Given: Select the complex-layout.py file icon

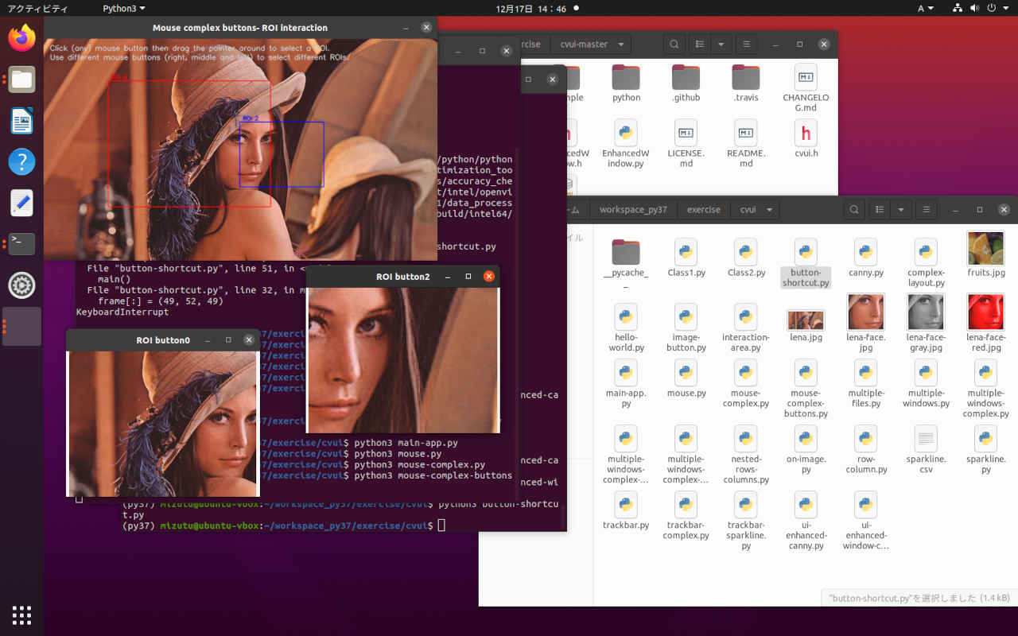Looking at the screenshot, I should point(926,252).
